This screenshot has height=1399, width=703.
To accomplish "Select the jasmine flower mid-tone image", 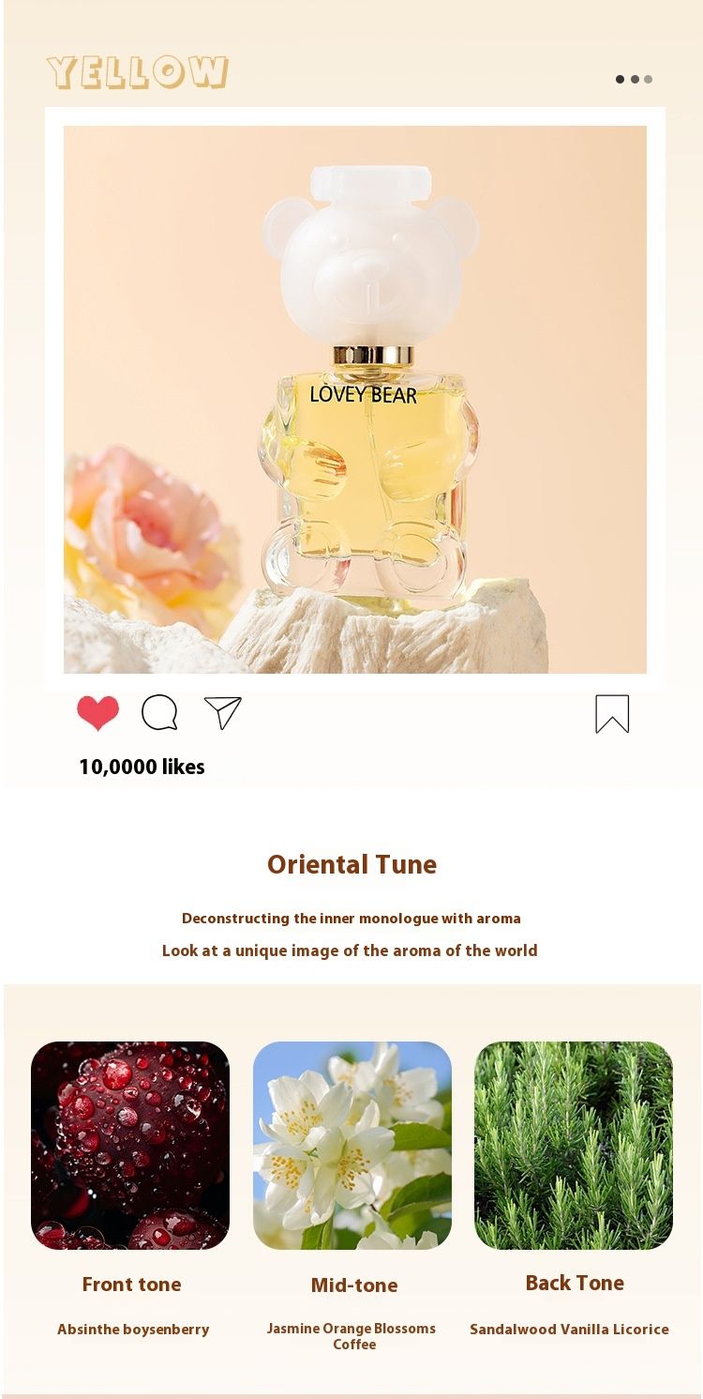I will coord(352,1146).
